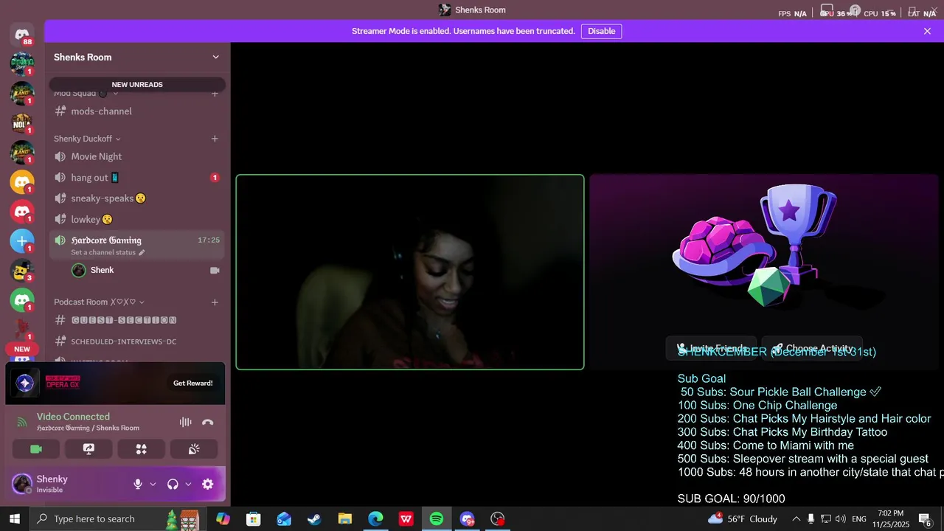The width and height of the screenshot is (944, 531).
Task: Open microphone input options chevron
Action: click(153, 485)
